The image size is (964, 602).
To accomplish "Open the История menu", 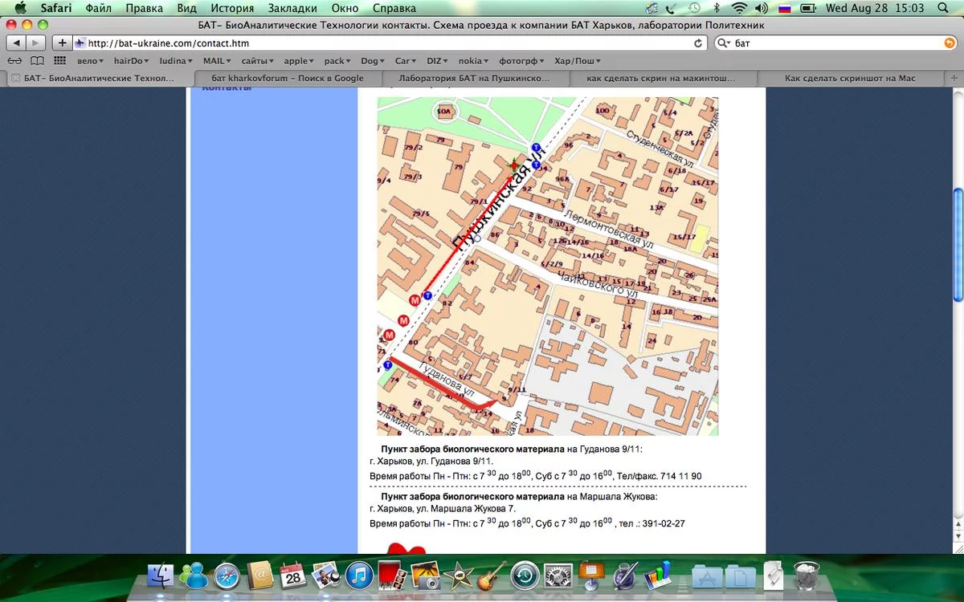I will coord(232,8).
